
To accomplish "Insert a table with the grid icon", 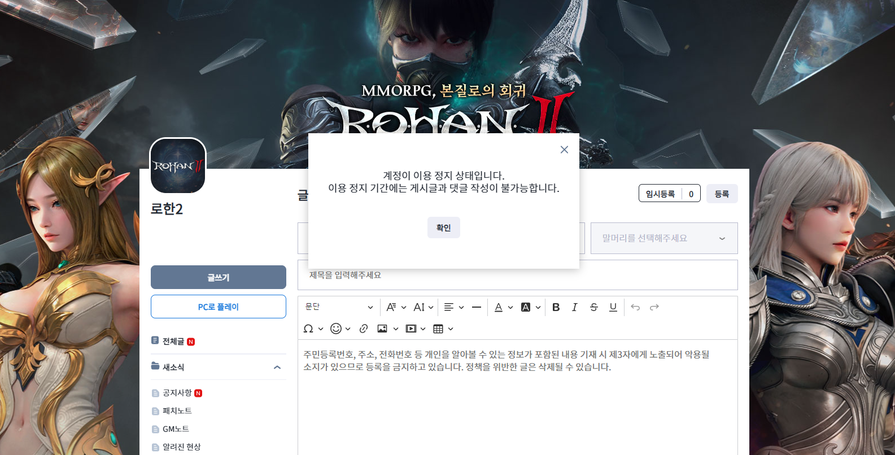I will coord(438,329).
